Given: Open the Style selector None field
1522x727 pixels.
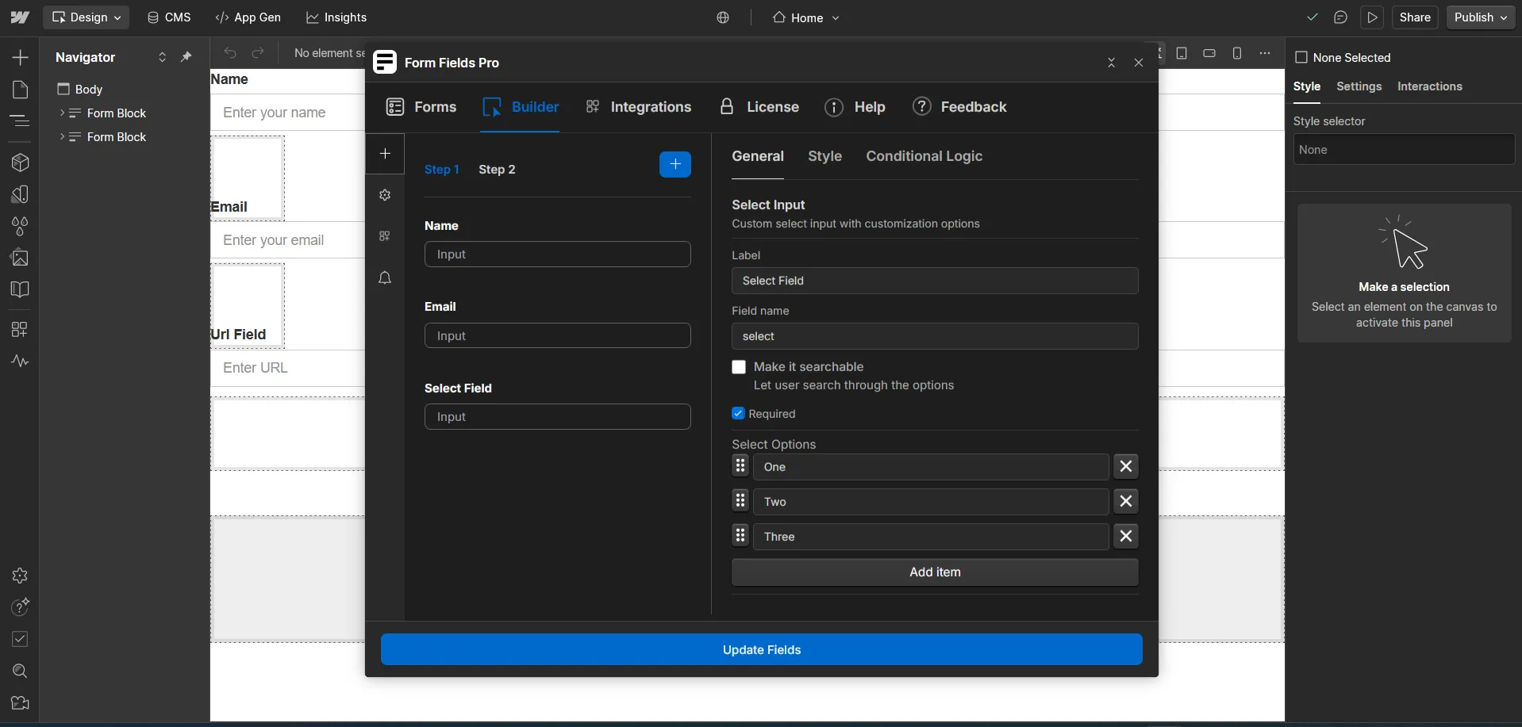Looking at the screenshot, I should [x=1404, y=149].
